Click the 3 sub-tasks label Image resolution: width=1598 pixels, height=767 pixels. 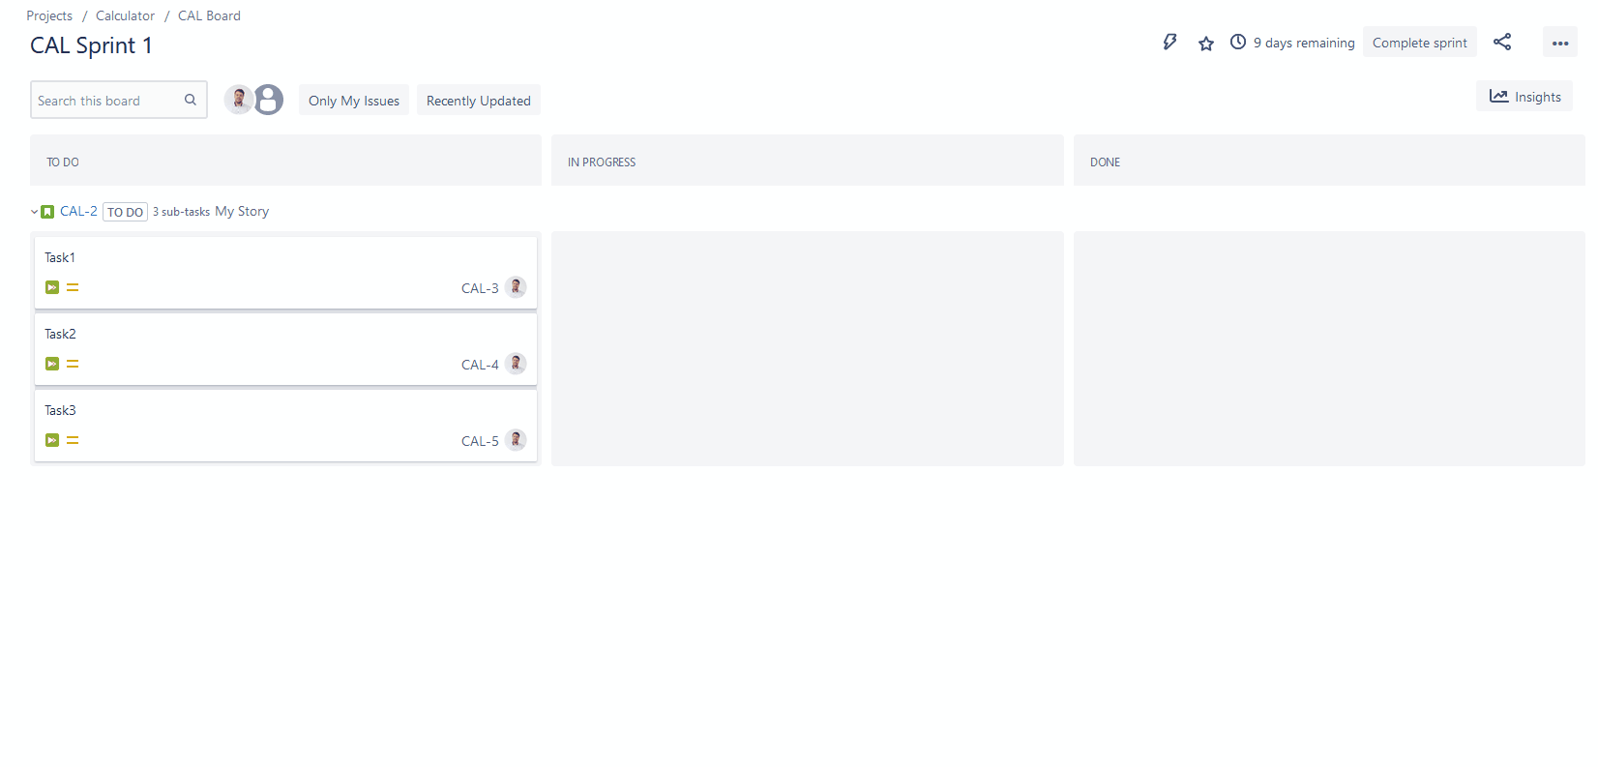(181, 212)
